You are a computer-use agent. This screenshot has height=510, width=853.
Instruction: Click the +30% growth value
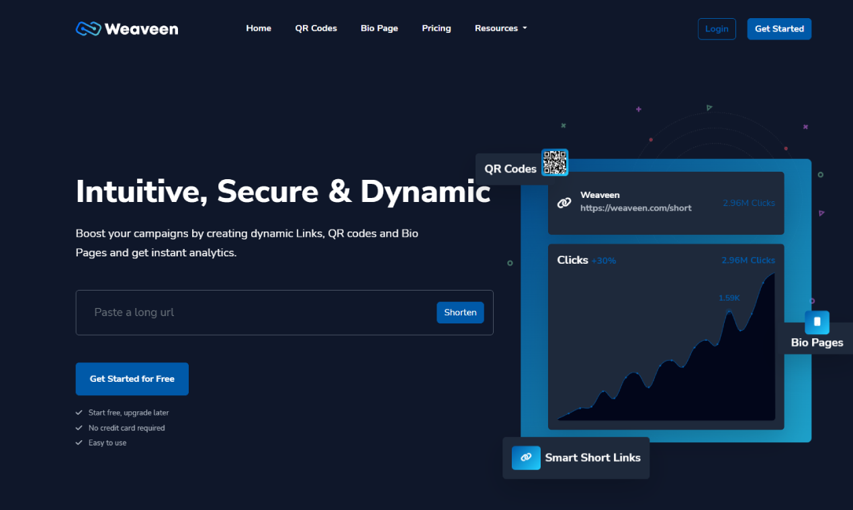click(604, 261)
